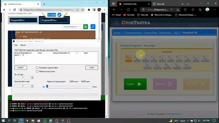Screen dimensions: 219x123
Task: Click the pink Revise button
Action: (165, 84)
